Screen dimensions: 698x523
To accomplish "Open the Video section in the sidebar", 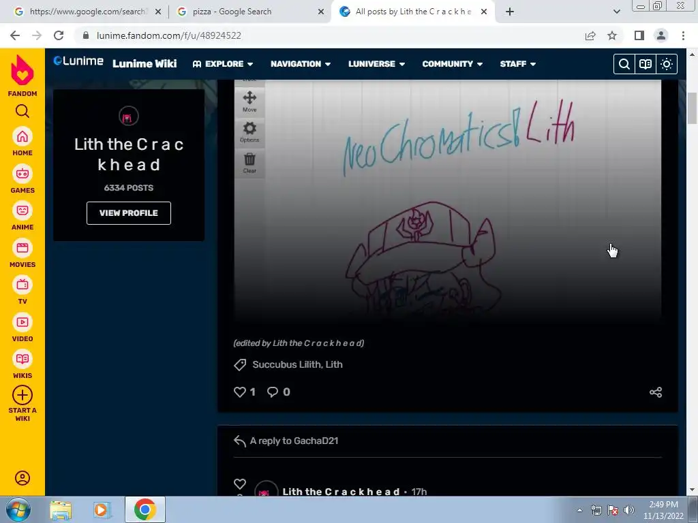I will [22, 328].
